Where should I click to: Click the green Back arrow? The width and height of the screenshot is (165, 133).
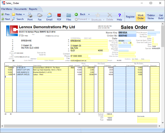coord(76,14)
